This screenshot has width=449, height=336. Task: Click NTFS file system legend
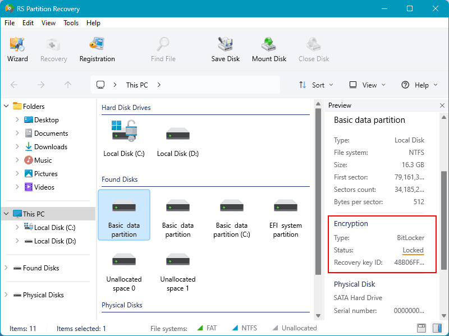244,328
